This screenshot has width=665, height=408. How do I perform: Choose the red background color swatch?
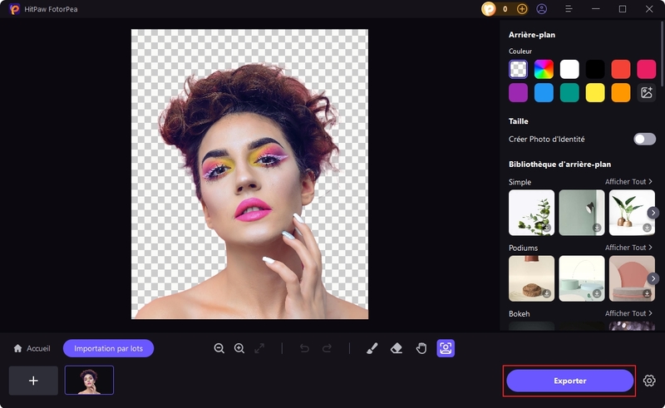tap(620, 68)
